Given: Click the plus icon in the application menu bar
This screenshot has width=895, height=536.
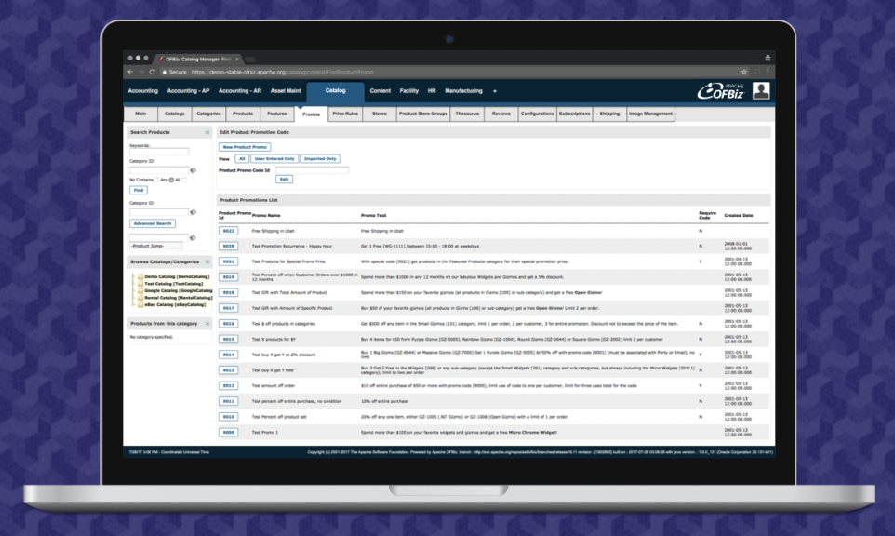Looking at the screenshot, I should pyautogui.click(x=495, y=91).
